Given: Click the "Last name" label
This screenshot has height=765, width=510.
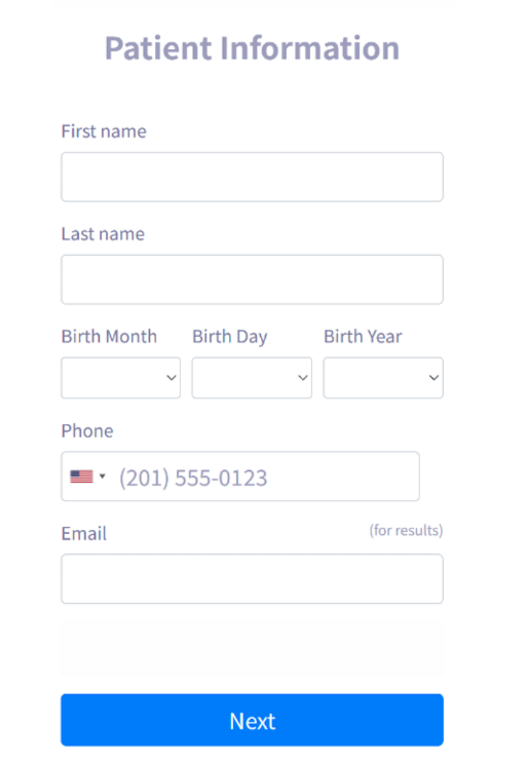Looking at the screenshot, I should coord(103,234).
